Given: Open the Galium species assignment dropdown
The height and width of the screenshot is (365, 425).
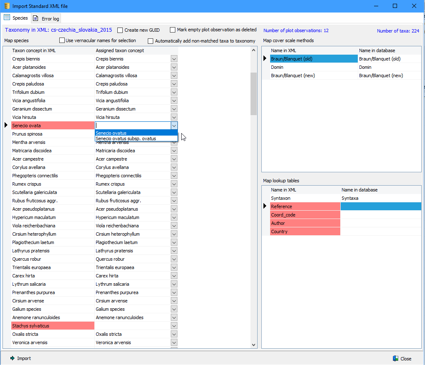Looking at the screenshot, I should coord(174,309).
